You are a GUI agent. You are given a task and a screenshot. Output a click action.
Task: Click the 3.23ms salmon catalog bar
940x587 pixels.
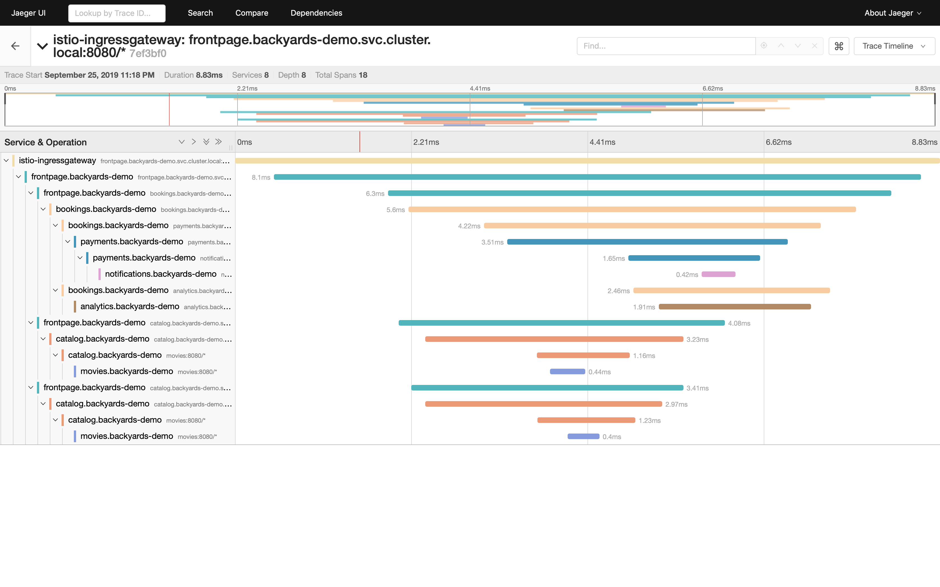[x=554, y=339]
